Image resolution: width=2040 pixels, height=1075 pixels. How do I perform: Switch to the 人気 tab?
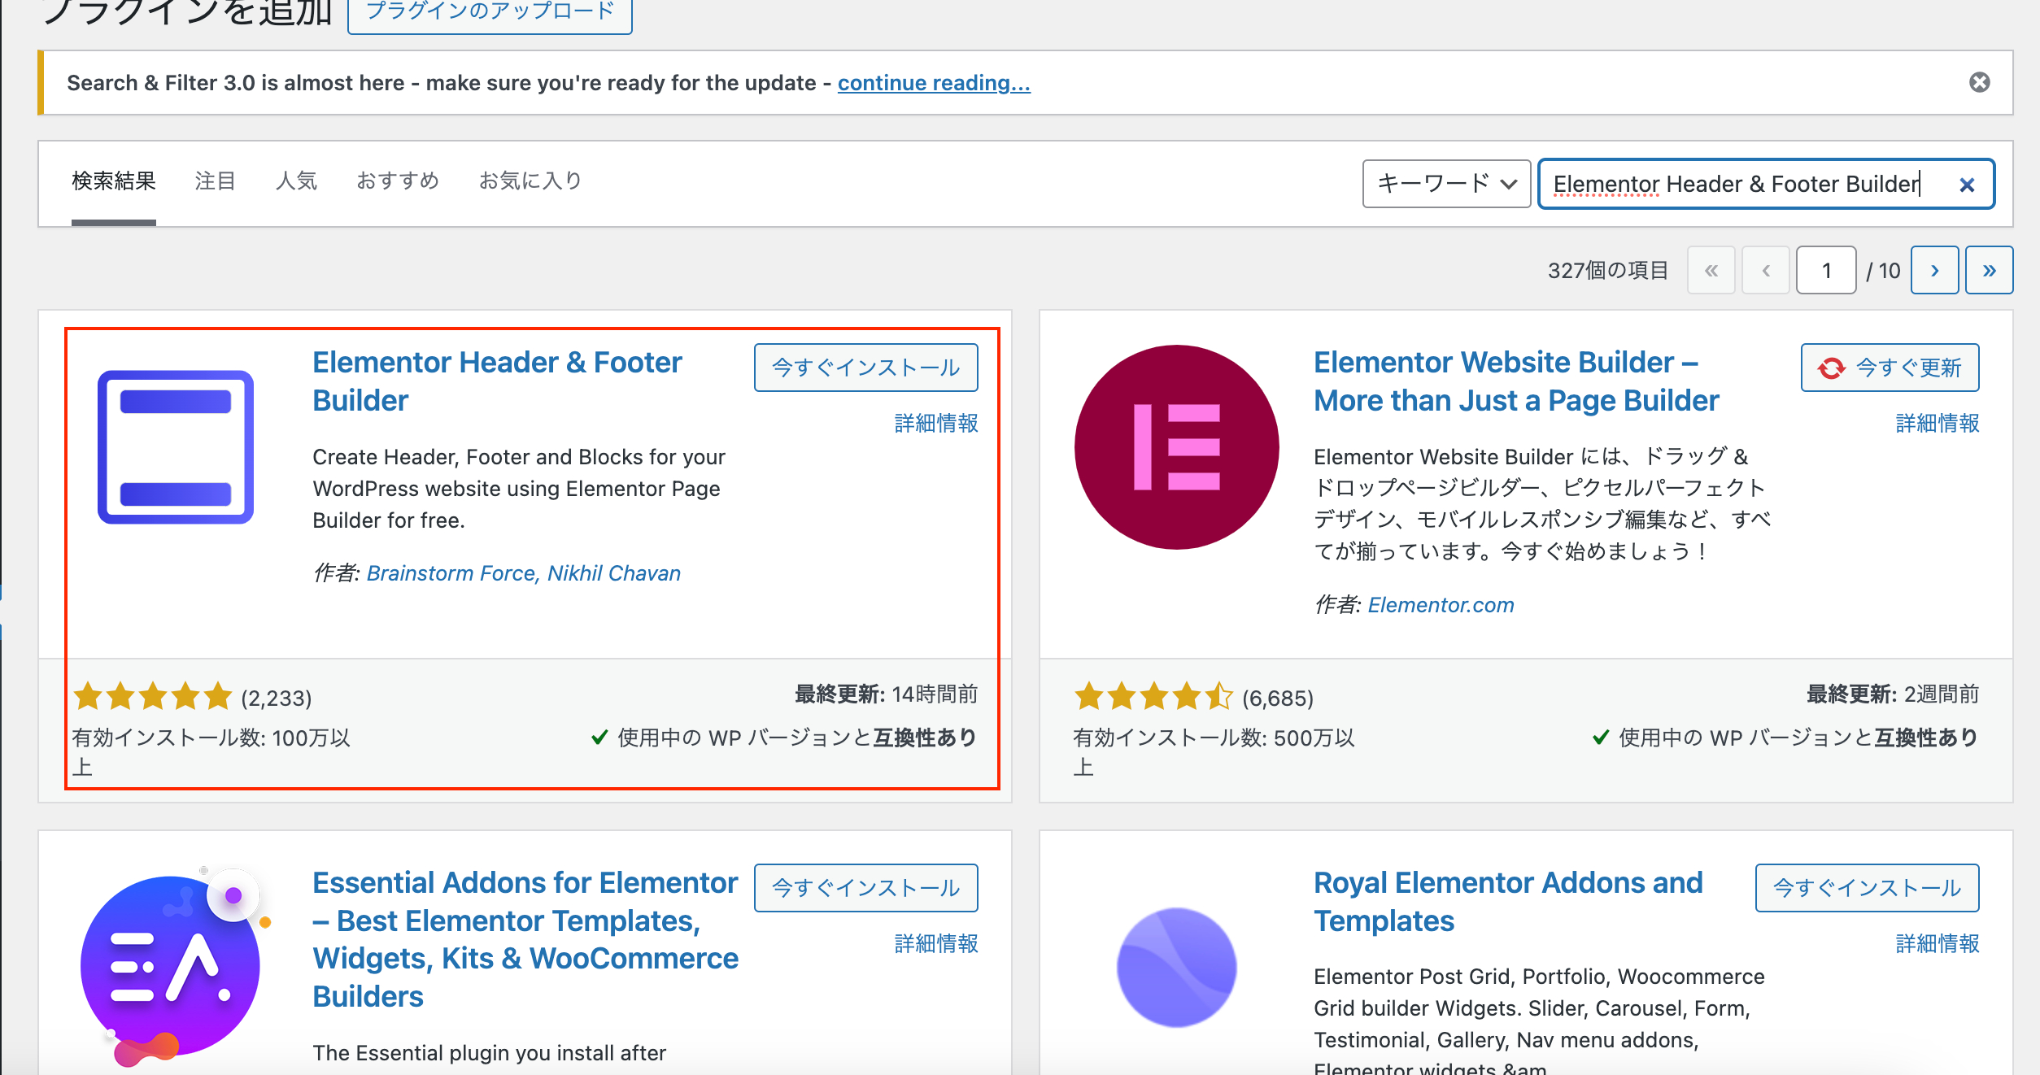[x=296, y=181]
